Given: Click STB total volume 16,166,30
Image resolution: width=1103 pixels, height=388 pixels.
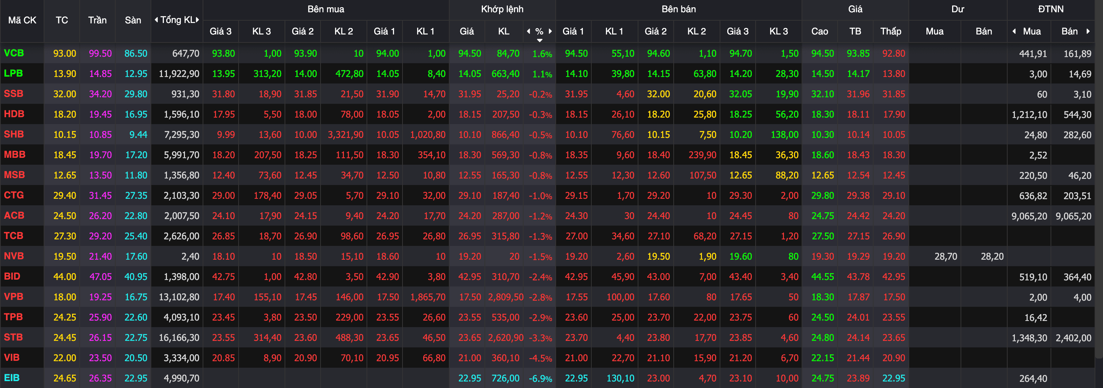Looking at the screenshot, I should (x=179, y=337).
